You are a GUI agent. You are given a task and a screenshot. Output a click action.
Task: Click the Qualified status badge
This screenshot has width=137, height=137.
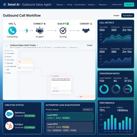coord(66,118)
